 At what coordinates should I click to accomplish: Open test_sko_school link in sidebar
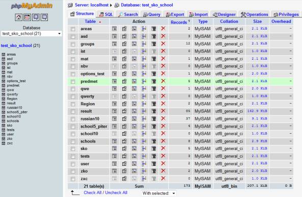(16, 46)
